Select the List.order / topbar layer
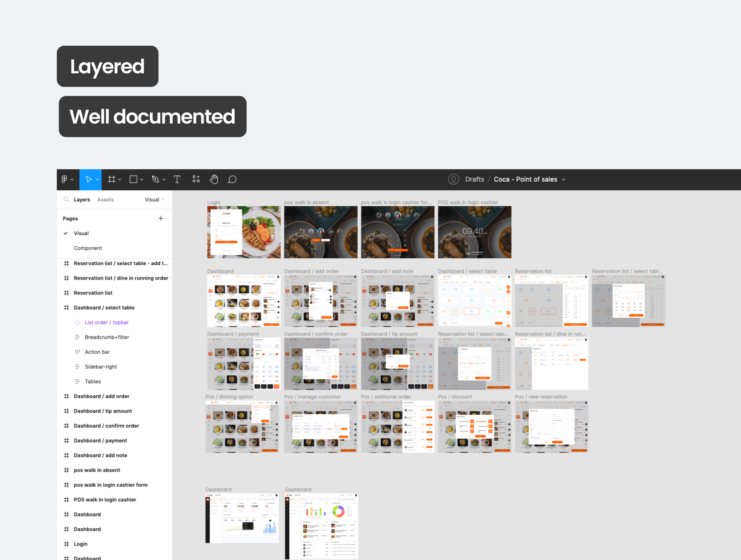The height and width of the screenshot is (560, 741). (x=107, y=322)
